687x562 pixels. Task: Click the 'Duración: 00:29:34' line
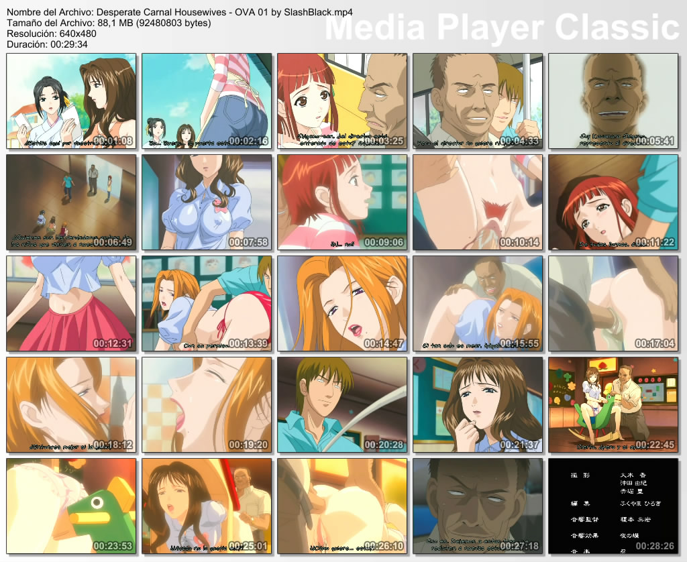48,44
